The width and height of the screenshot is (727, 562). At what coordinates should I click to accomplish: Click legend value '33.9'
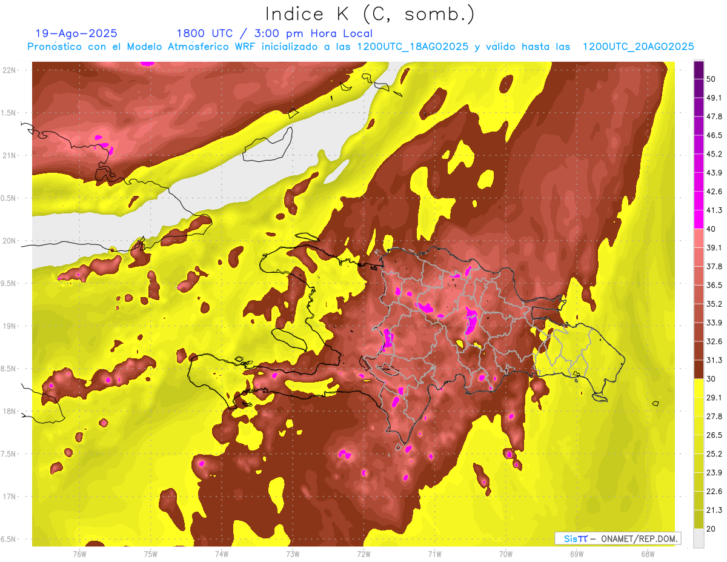[x=714, y=323]
